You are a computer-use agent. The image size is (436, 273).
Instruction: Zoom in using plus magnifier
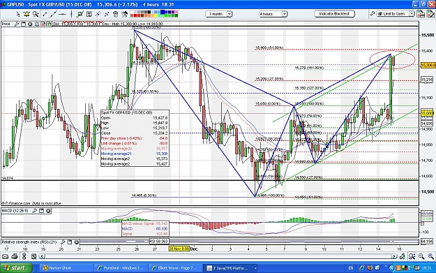pyautogui.click(x=430, y=256)
